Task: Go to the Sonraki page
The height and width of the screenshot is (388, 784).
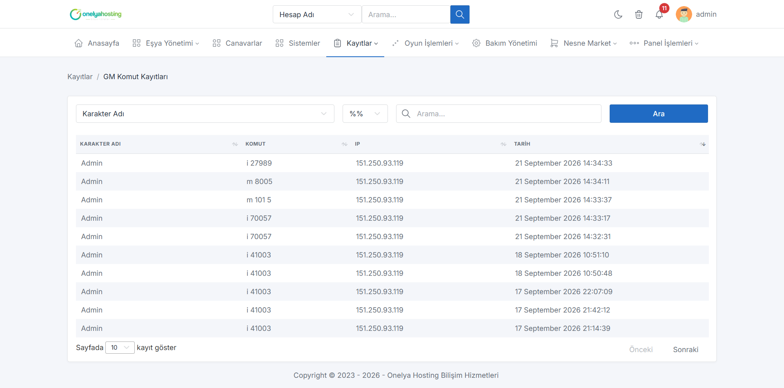Action: [x=686, y=350]
